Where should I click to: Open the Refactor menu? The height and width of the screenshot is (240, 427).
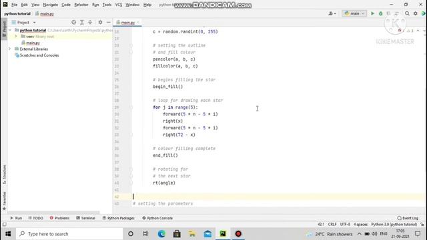click(x=81, y=5)
